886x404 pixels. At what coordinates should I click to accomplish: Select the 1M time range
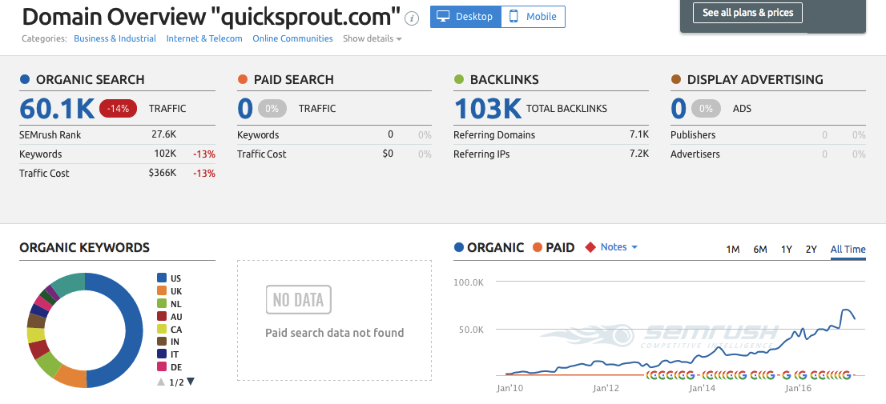tap(733, 249)
